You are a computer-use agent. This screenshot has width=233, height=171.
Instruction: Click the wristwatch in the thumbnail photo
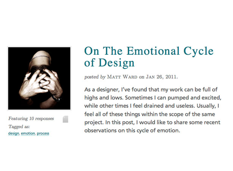[57, 98]
